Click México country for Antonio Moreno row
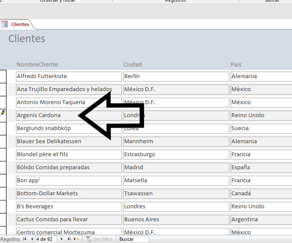This screenshot has height=243, width=292. point(261,102)
